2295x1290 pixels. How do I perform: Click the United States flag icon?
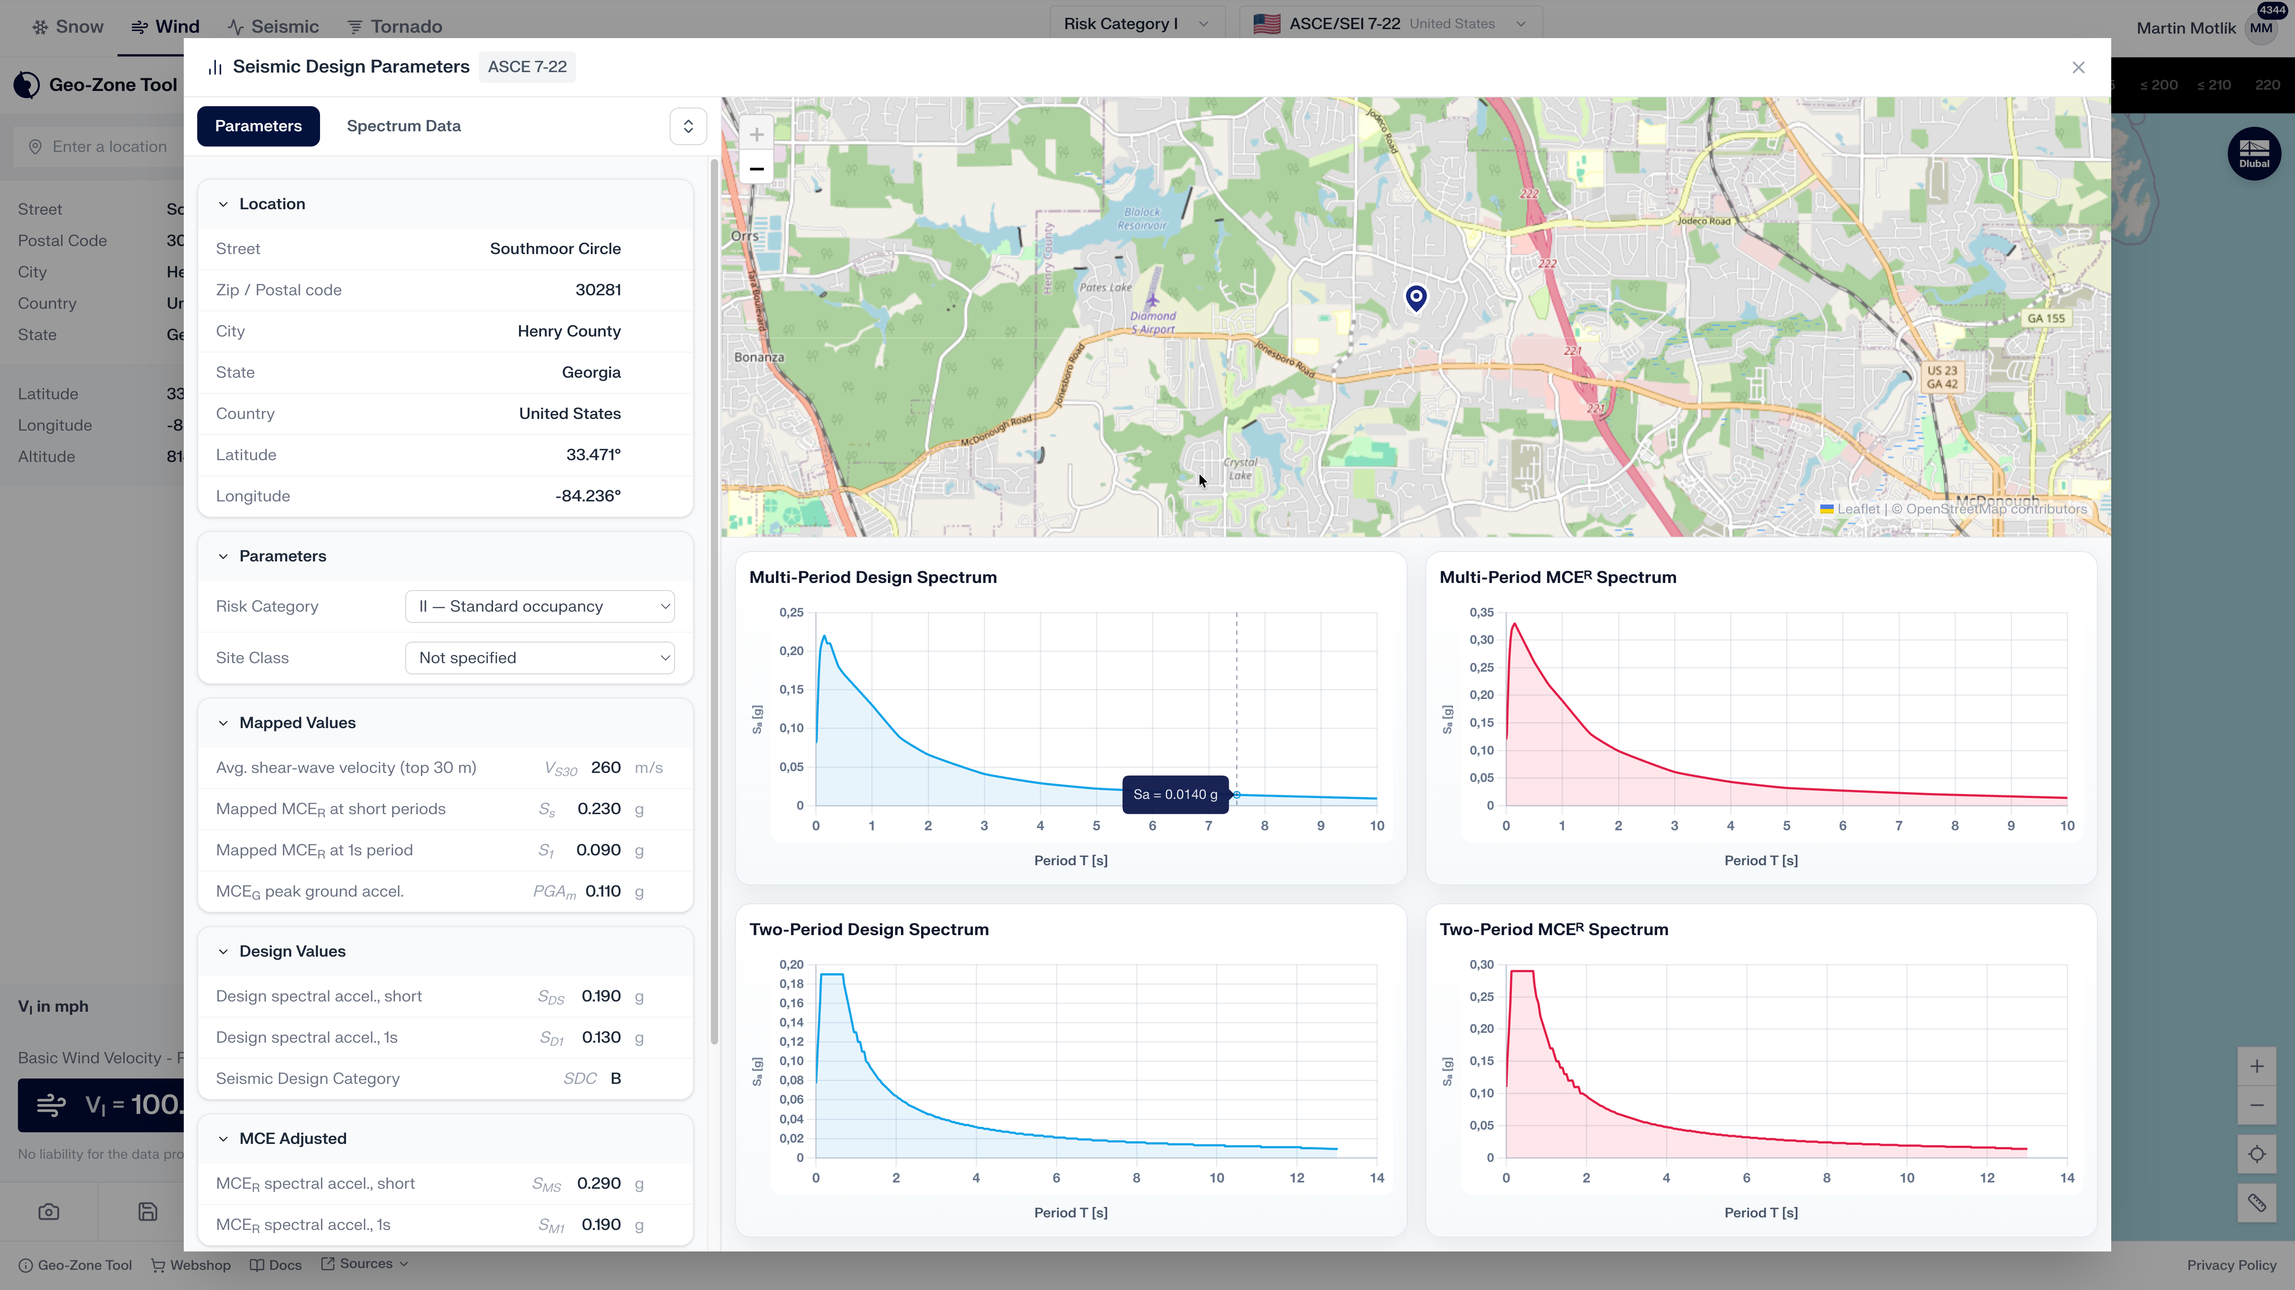[x=1267, y=24]
